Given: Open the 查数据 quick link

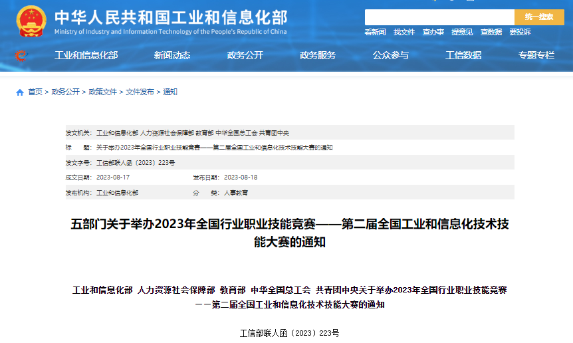Looking at the screenshot, I should (491, 32).
